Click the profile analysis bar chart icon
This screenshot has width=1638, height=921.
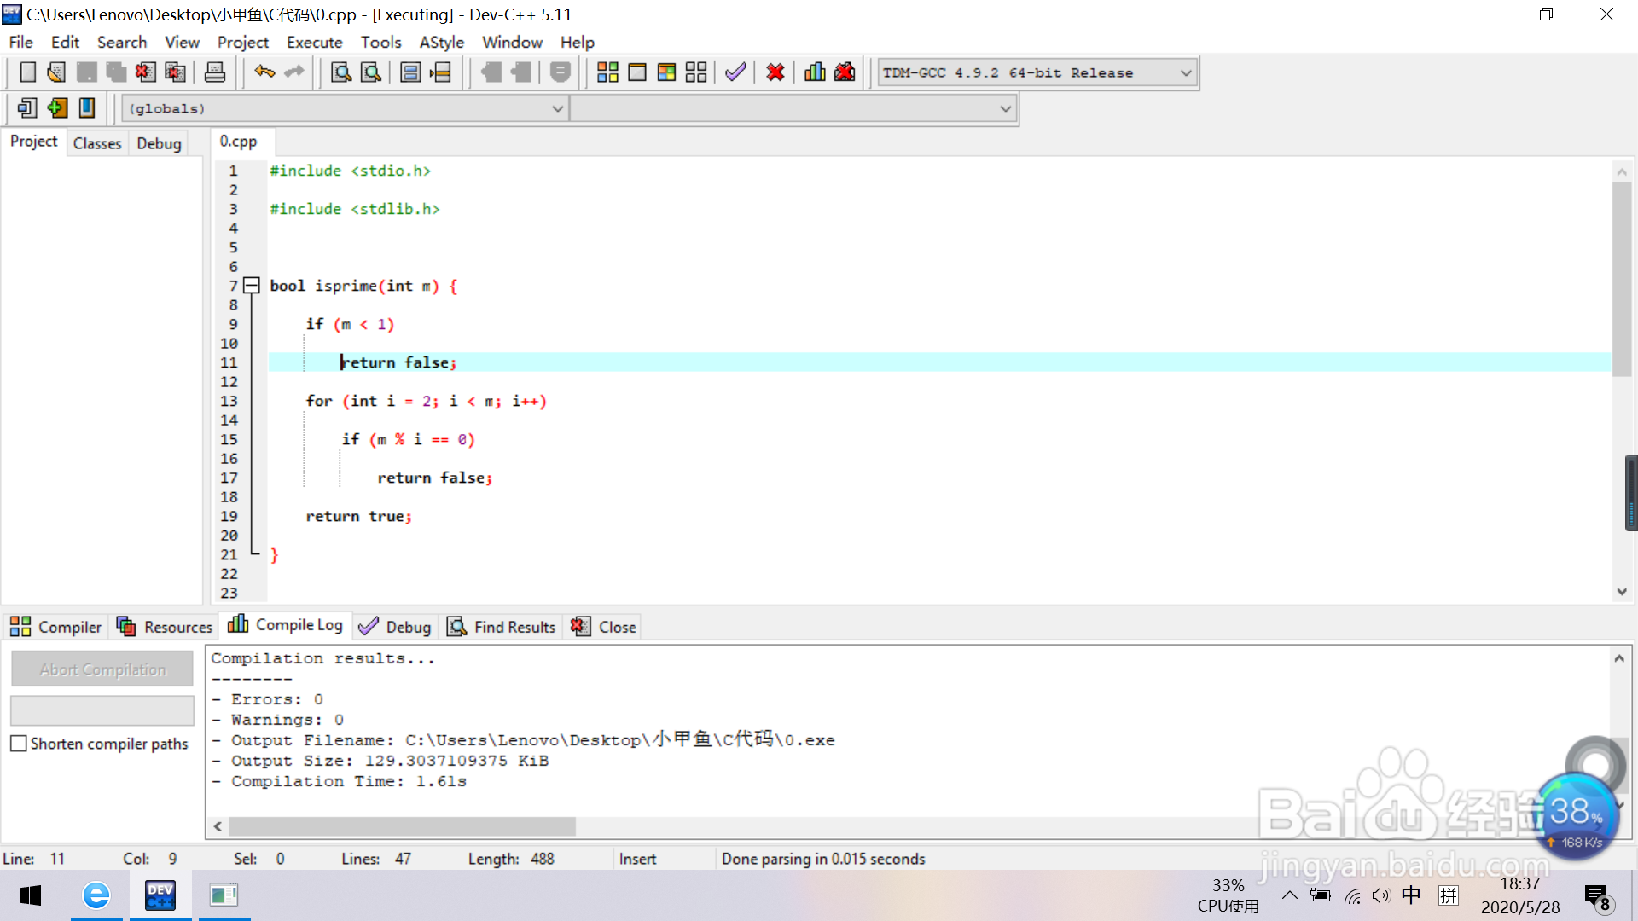coord(815,72)
